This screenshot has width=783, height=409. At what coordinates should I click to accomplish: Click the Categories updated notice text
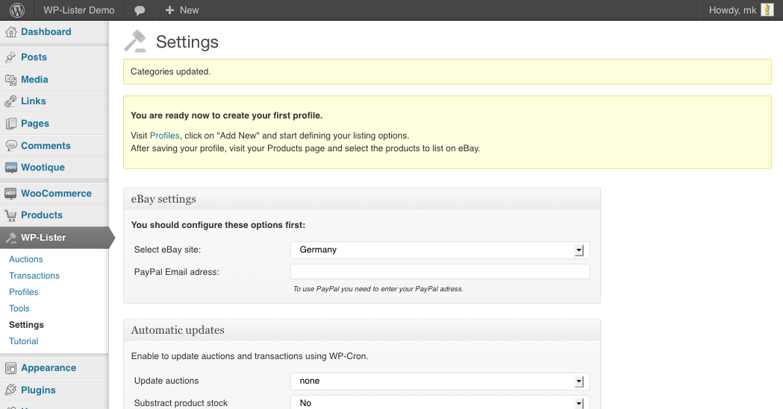coord(171,72)
